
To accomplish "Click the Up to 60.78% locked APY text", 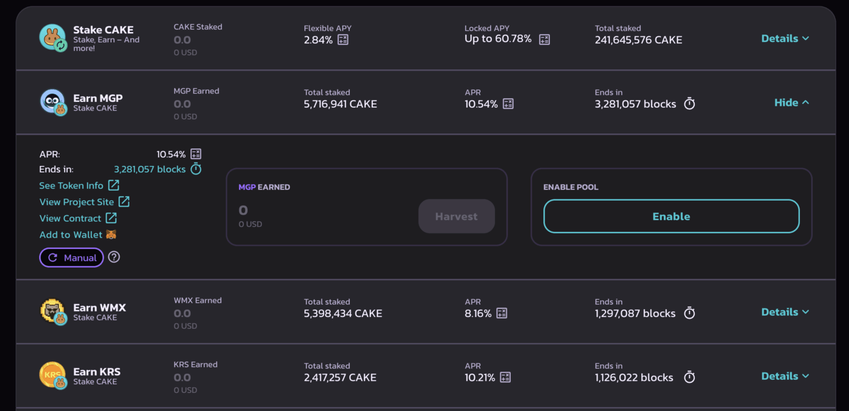I will pos(498,39).
